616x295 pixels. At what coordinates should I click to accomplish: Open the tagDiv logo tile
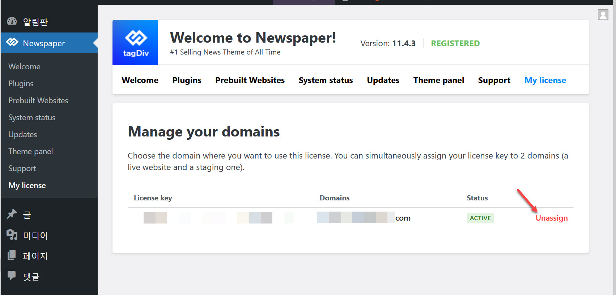click(135, 42)
